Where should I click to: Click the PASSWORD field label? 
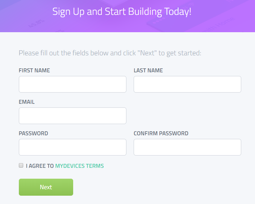tap(33, 133)
